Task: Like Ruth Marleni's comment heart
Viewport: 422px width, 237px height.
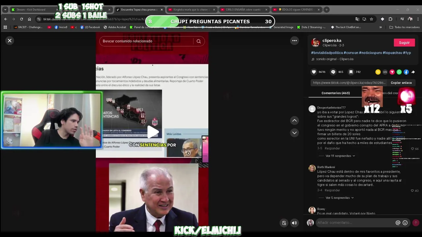Action: coord(412,191)
